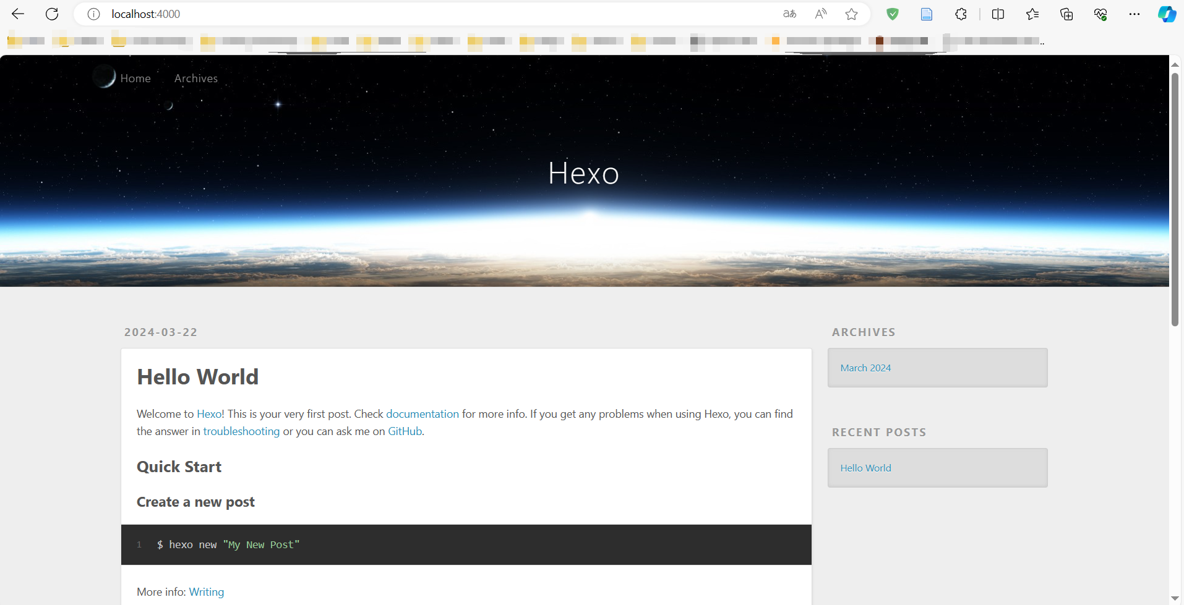Click the ARCHIVES widget heading
The image size is (1184, 605).
pyautogui.click(x=864, y=332)
